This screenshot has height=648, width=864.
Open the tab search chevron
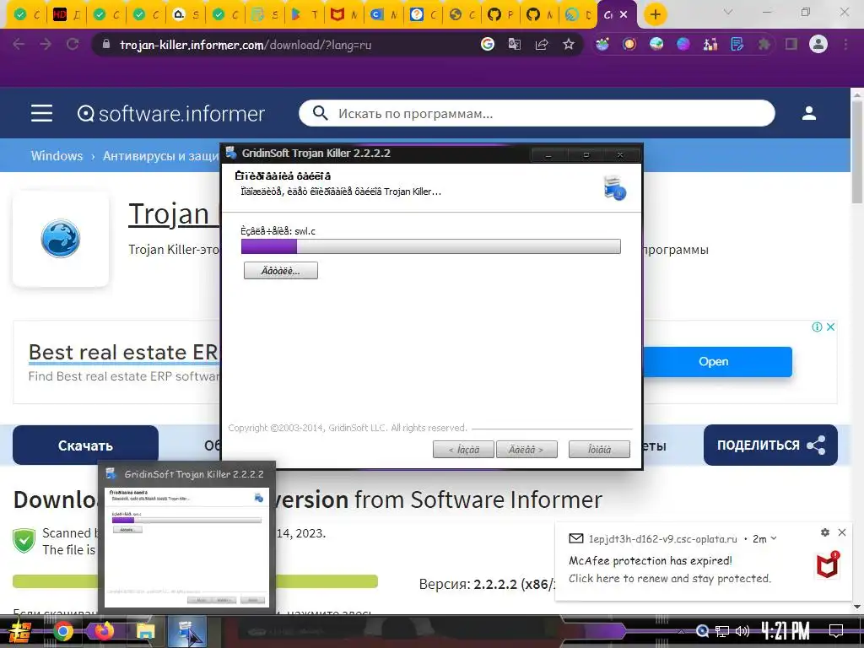[x=728, y=12]
